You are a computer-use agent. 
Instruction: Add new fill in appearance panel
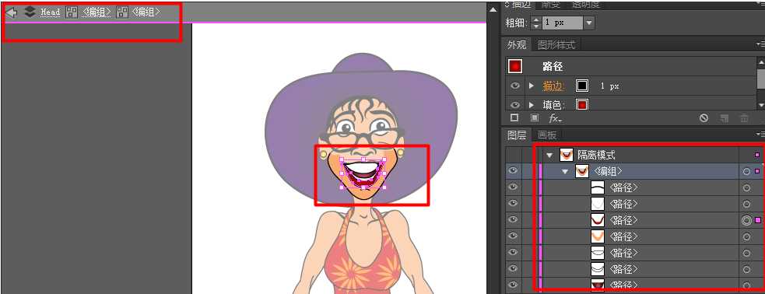point(535,118)
